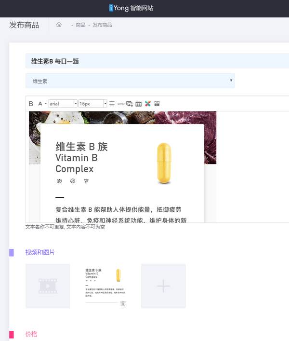Screen dimensions: 289x341
Task: Click the iYong 智能网站 logo
Action: tap(131, 8)
